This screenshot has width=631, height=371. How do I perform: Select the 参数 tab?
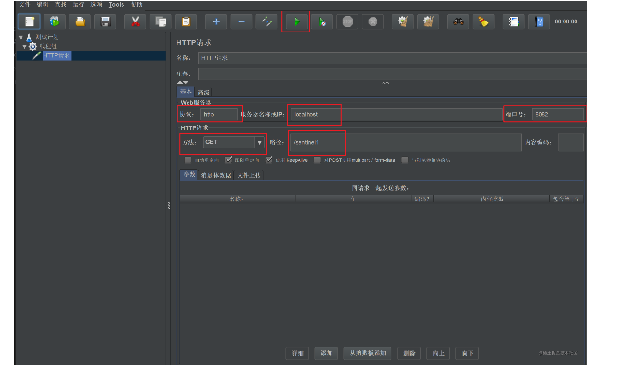(x=189, y=175)
